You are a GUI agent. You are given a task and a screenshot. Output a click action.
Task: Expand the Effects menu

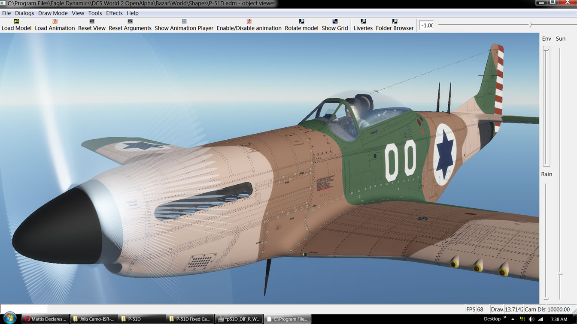click(x=114, y=13)
